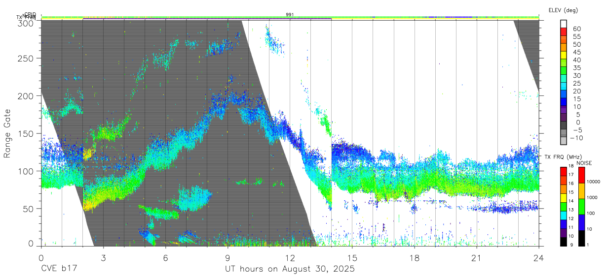Image resolution: width=606 pixels, height=279 pixels.
Task: Click the elevation colorbar label '35'
Action: click(x=576, y=67)
